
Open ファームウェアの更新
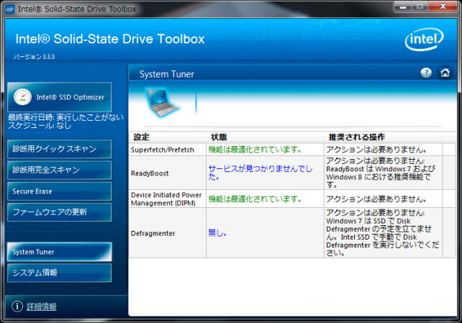coord(60,212)
